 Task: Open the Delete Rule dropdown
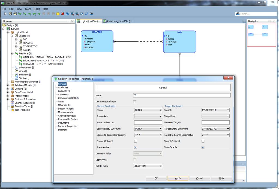click(x=148, y=166)
